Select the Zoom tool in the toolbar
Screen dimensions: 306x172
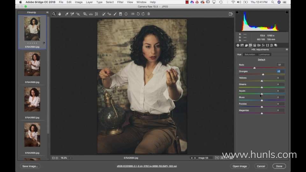click(54, 14)
